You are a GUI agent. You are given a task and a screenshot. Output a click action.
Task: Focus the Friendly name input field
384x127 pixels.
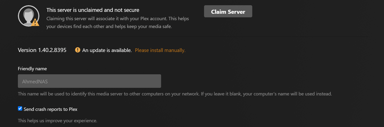pos(89,81)
